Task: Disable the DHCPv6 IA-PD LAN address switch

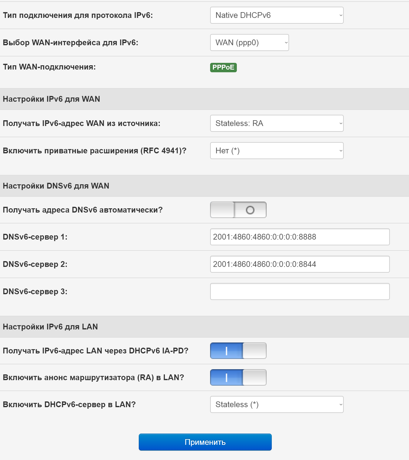Action: (x=238, y=351)
